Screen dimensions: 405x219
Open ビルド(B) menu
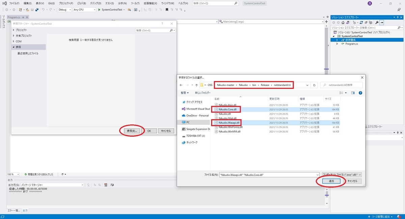tap(82, 3)
